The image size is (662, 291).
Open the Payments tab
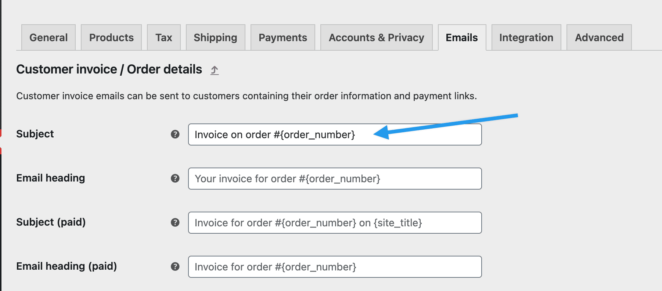[x=283, y=37]
